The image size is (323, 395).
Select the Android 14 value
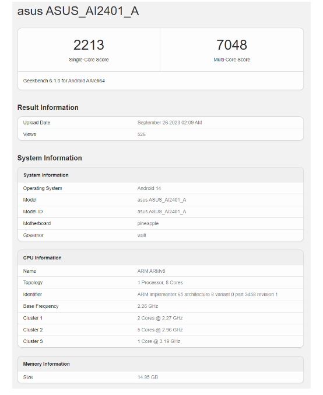tap(149, 188)
